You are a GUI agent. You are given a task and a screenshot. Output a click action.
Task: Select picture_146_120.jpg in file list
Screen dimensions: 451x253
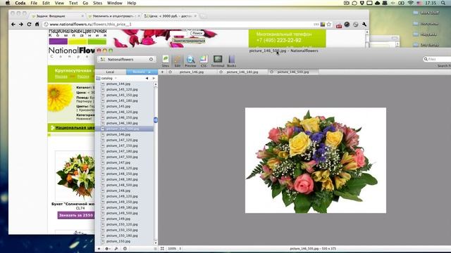(x=122, y=112)
